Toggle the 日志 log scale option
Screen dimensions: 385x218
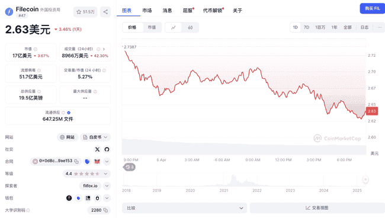pyautogui.click(x=364, y=27)
